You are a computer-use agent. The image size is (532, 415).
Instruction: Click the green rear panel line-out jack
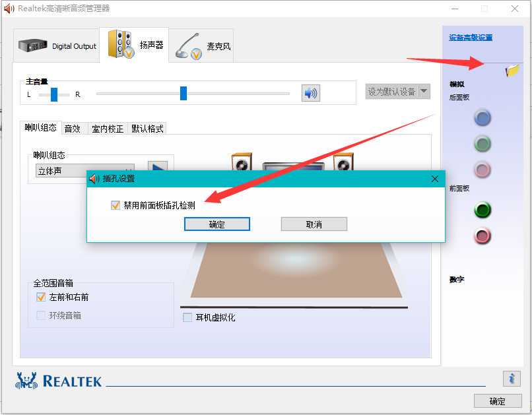[x=482, y=144]
